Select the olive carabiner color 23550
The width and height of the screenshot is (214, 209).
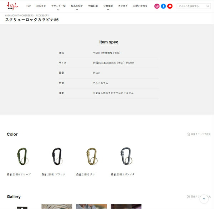tap(23, 156)
